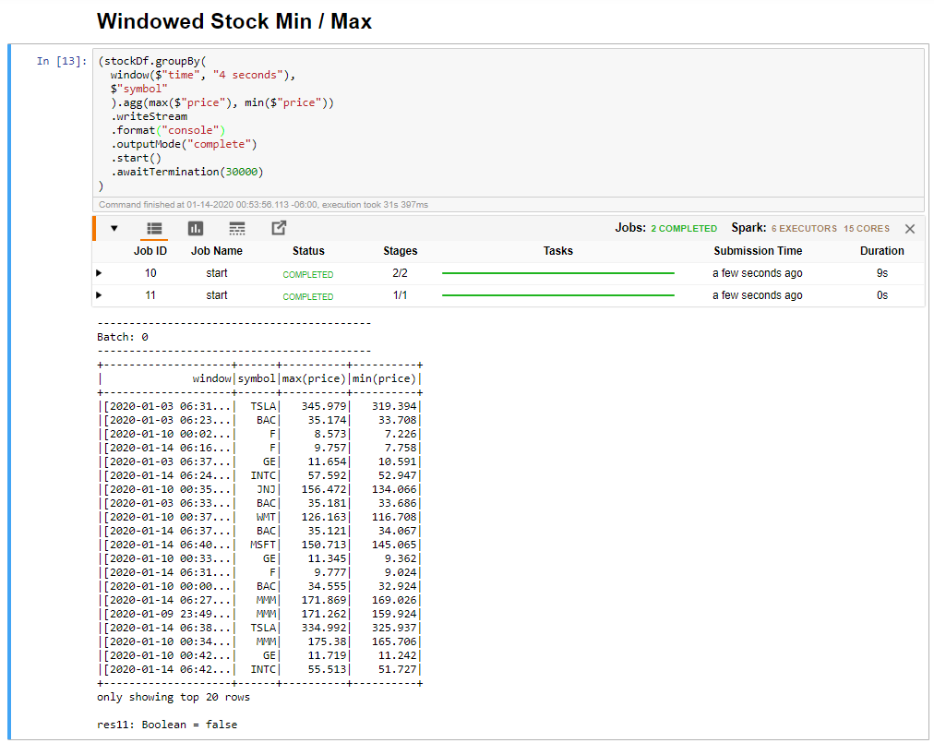The image size is (934, 743).
Task: Click the start link for job 10
Action: pos(216,272)
